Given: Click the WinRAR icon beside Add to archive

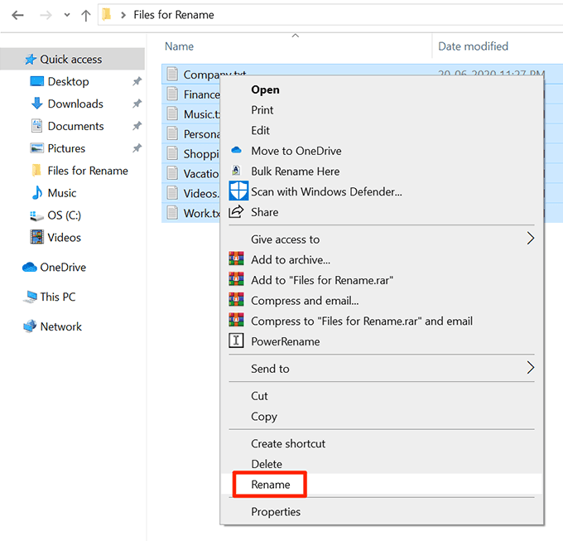Looking at the screenshot, I should 236,259.
